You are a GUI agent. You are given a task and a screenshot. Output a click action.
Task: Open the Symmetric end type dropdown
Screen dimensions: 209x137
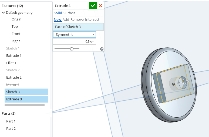74,34
